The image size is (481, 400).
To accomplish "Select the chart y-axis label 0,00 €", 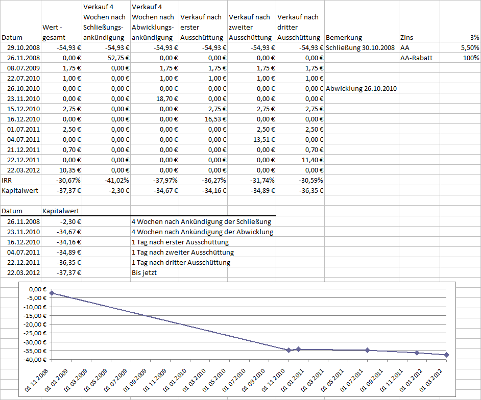I will 38,289.
